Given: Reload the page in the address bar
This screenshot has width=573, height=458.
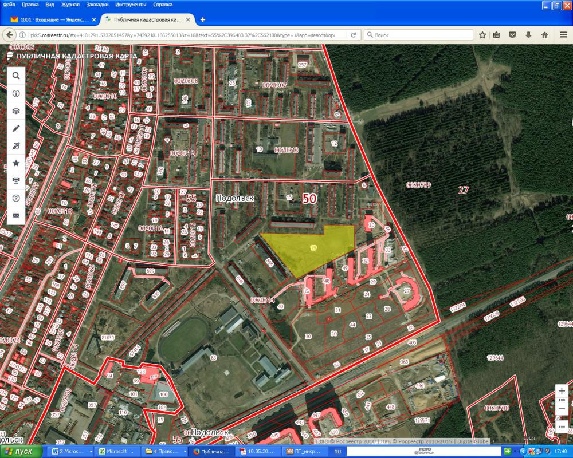Looking at the screenshot, I should tap(355, 35).
